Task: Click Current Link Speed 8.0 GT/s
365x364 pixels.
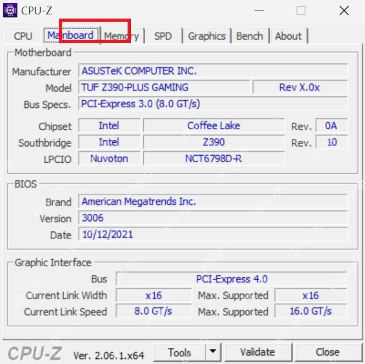Action: (154, 311)
